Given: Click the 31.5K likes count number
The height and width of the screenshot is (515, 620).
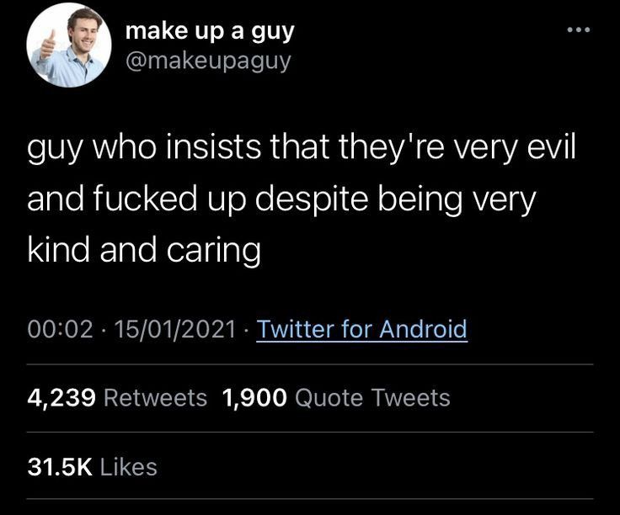Looking at the screenshot, I should (x=59, y=466).
